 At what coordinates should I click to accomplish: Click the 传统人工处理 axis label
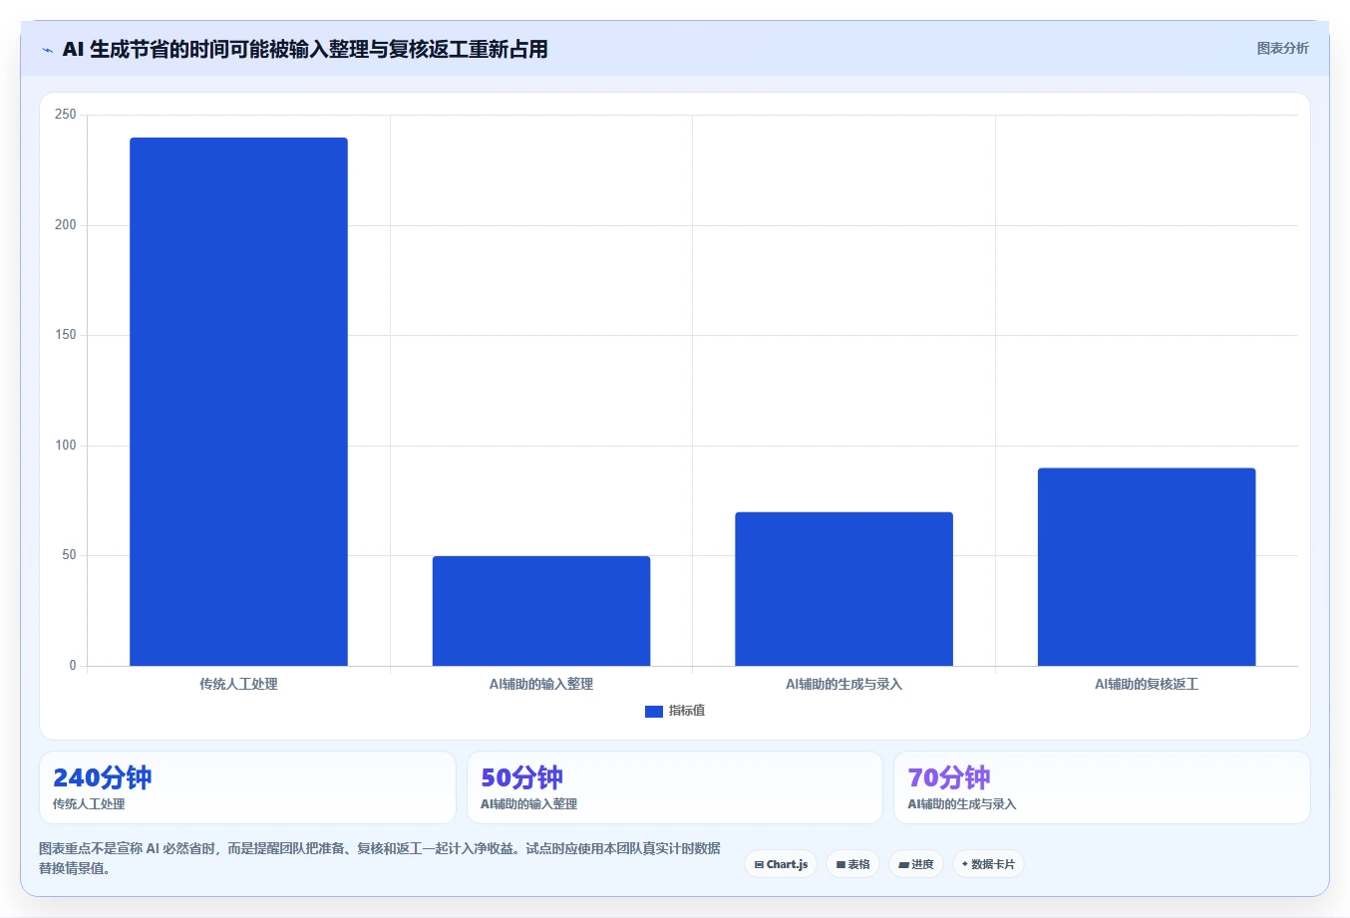(238, 684)
